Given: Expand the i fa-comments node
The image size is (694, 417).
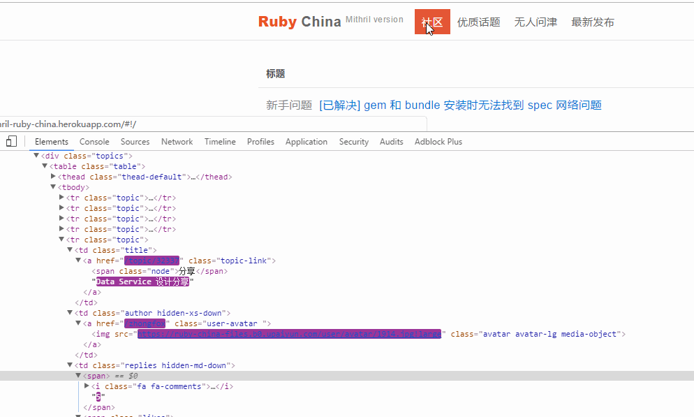Looking at the screenshot, I should 87,386.
